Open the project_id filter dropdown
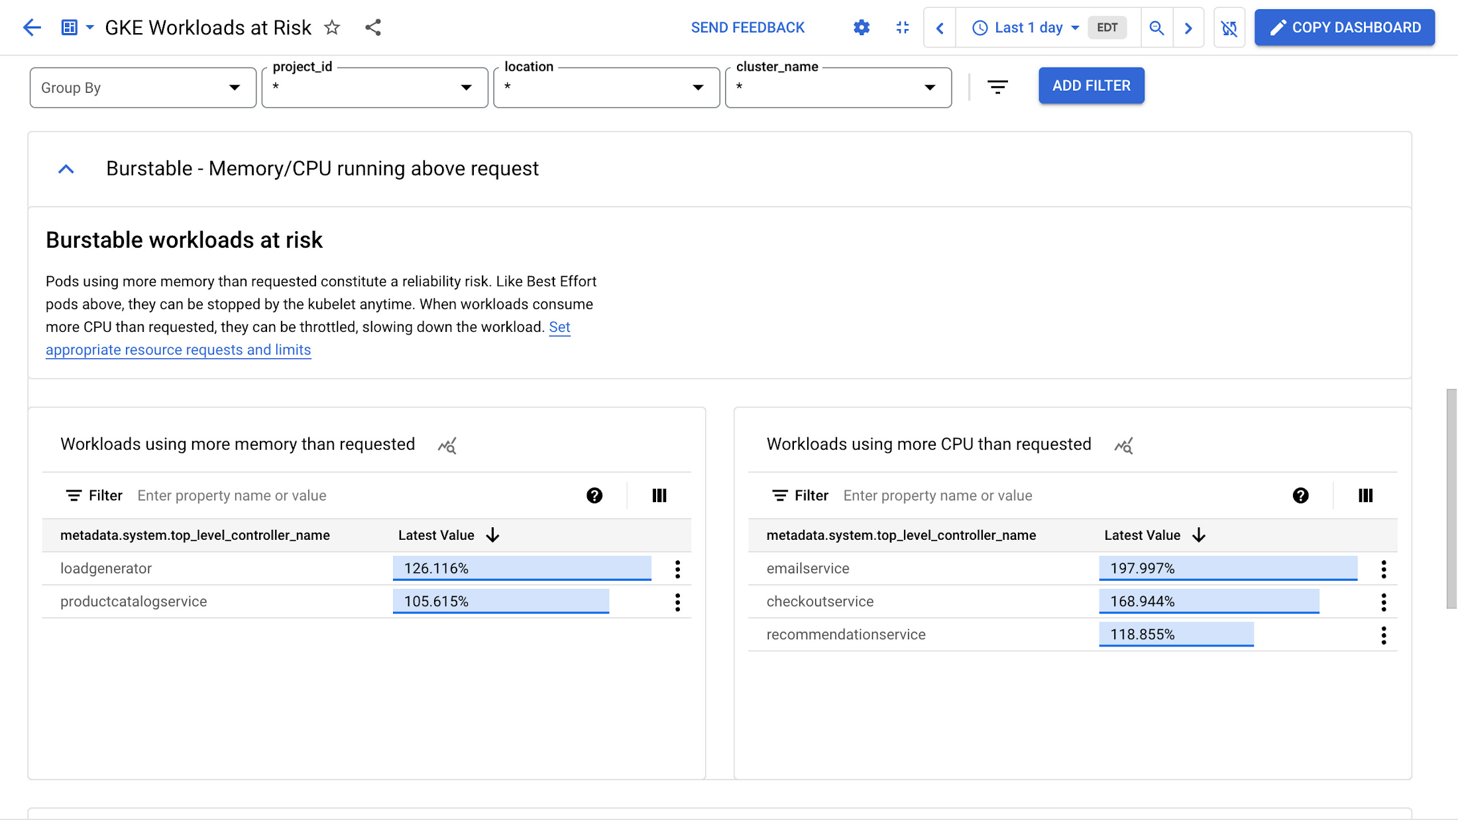Viewport: 1458px width, 820px height. point(375,87)
